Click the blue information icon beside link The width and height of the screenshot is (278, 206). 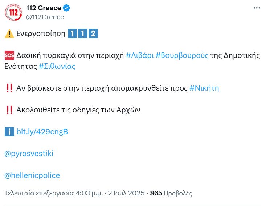9,132
